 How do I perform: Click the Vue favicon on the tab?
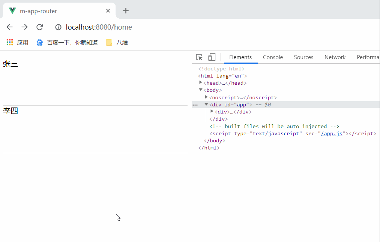coord(12,10)
